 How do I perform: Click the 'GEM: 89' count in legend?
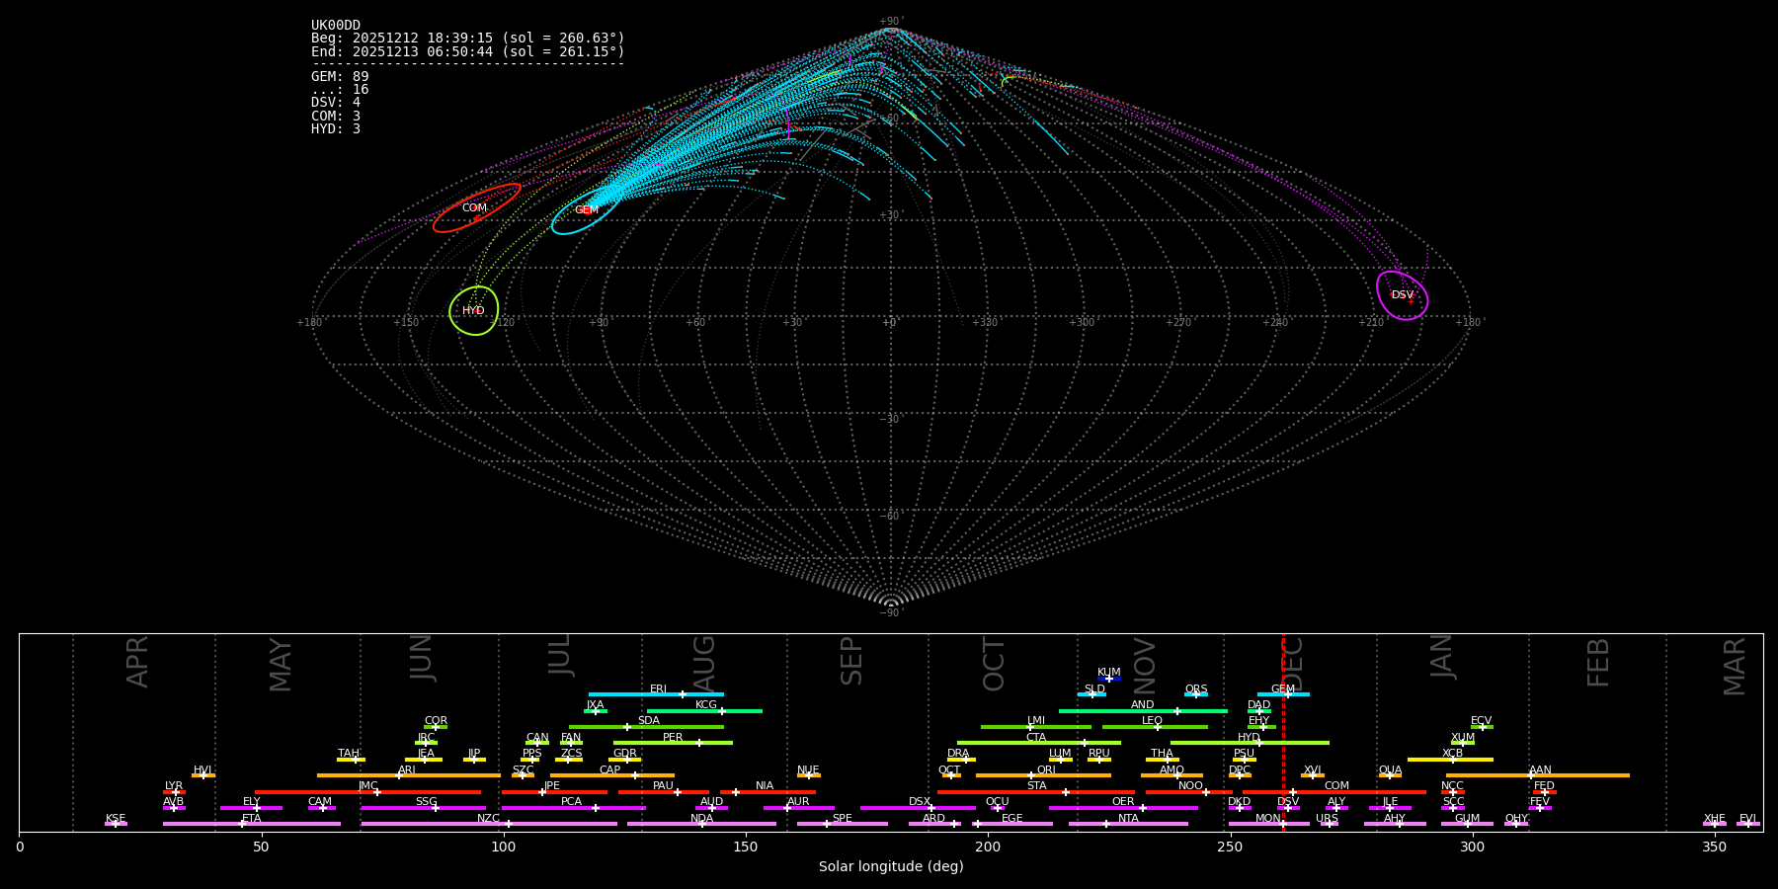tap(340, 77)
